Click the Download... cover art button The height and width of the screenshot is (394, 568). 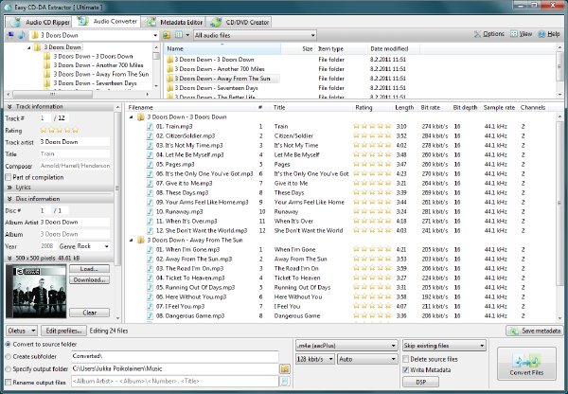90,279
